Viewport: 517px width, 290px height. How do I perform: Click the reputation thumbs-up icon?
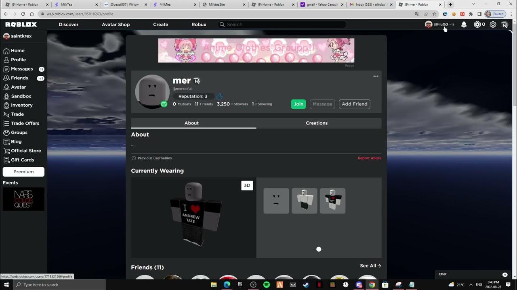pos(219,96)
